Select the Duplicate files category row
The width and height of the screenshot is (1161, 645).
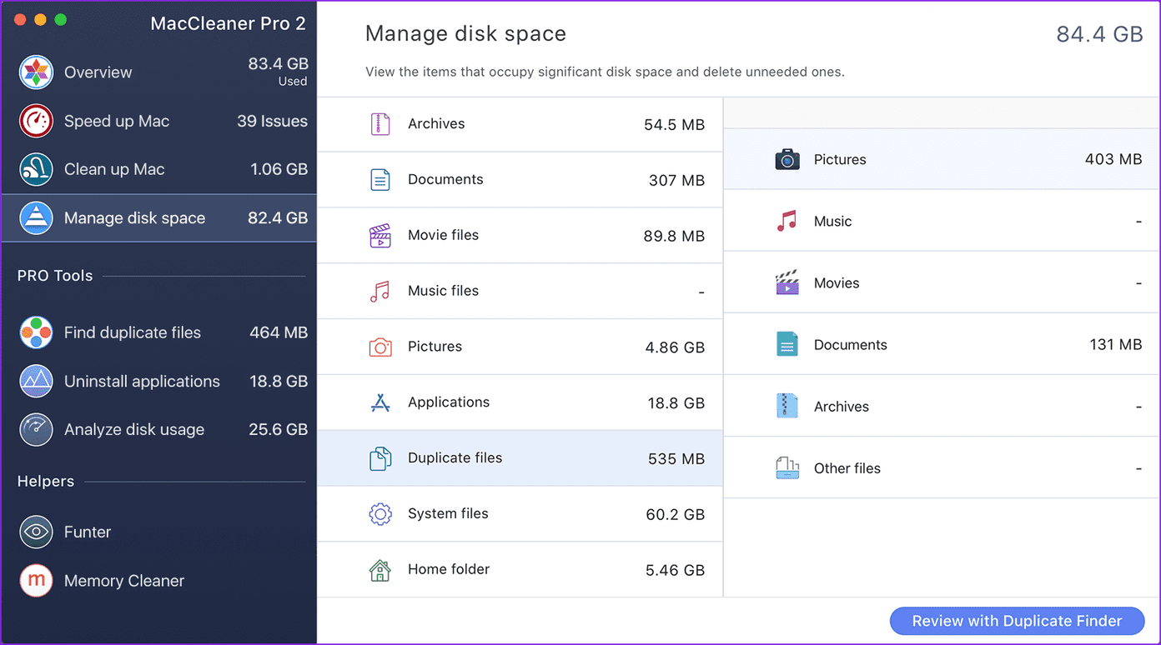pos(520,459)
